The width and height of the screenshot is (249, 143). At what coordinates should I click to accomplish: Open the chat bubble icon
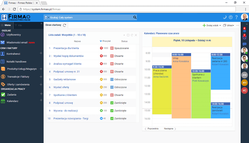point(244,44)
